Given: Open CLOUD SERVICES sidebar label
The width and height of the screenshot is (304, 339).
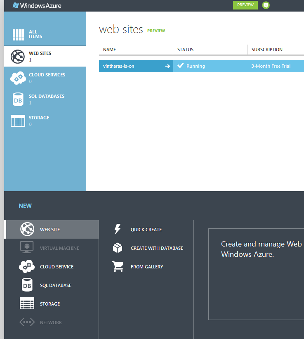Looking at the screenshot, I should (47, 75).
